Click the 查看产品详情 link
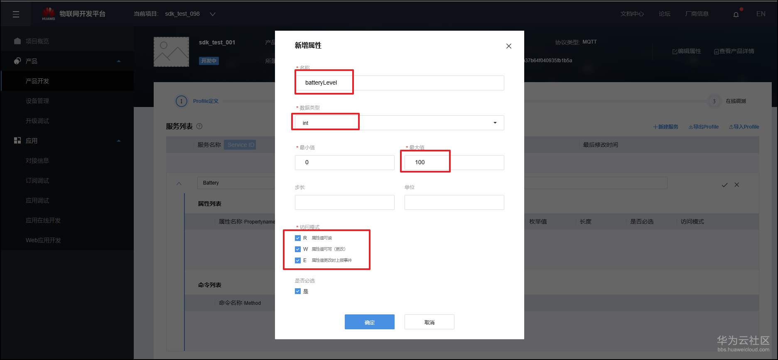This screenshot has height=360, width=778. coord(734,51)
